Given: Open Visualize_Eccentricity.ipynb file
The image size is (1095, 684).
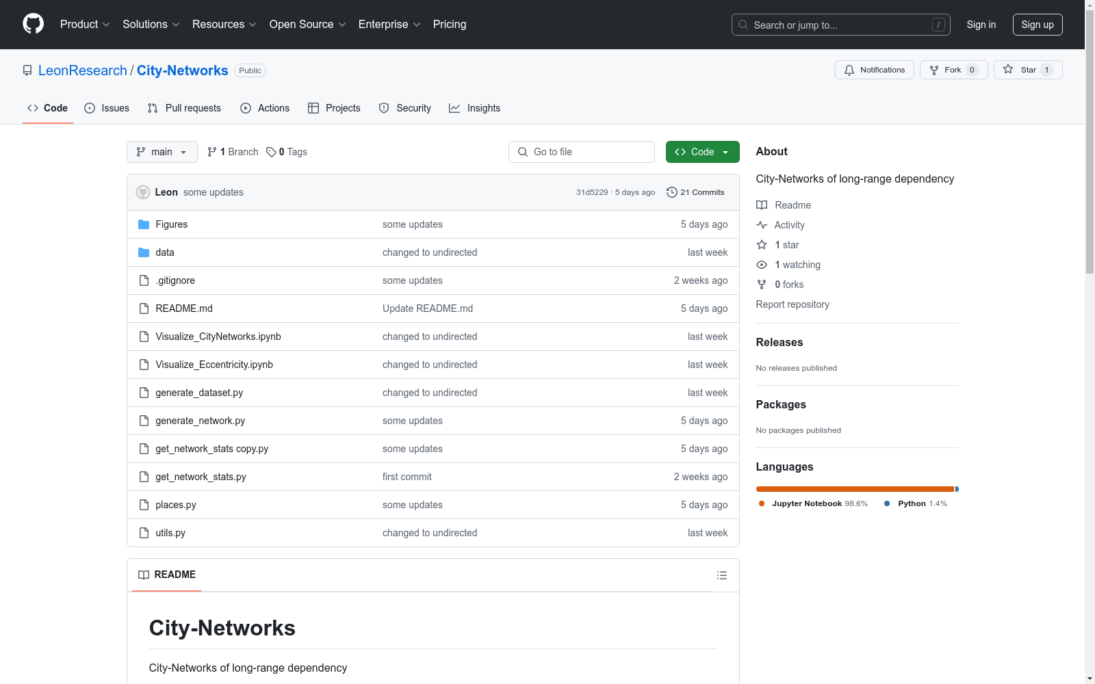Looking at the screenshot, I should 214,365.
